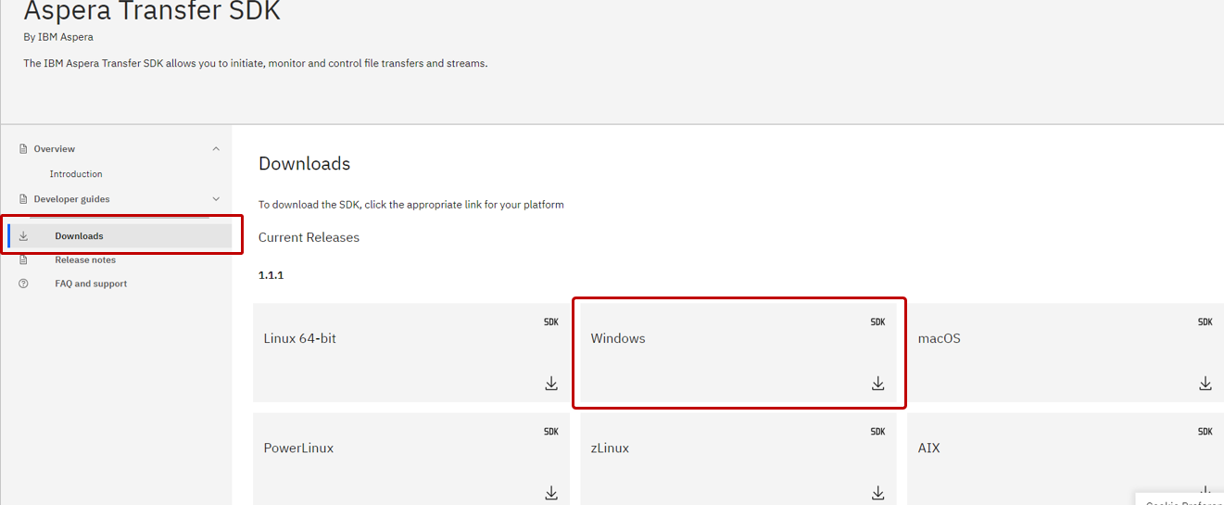
Task: Open the Linux 64-bit SDK card
Action: coord(411,353)
